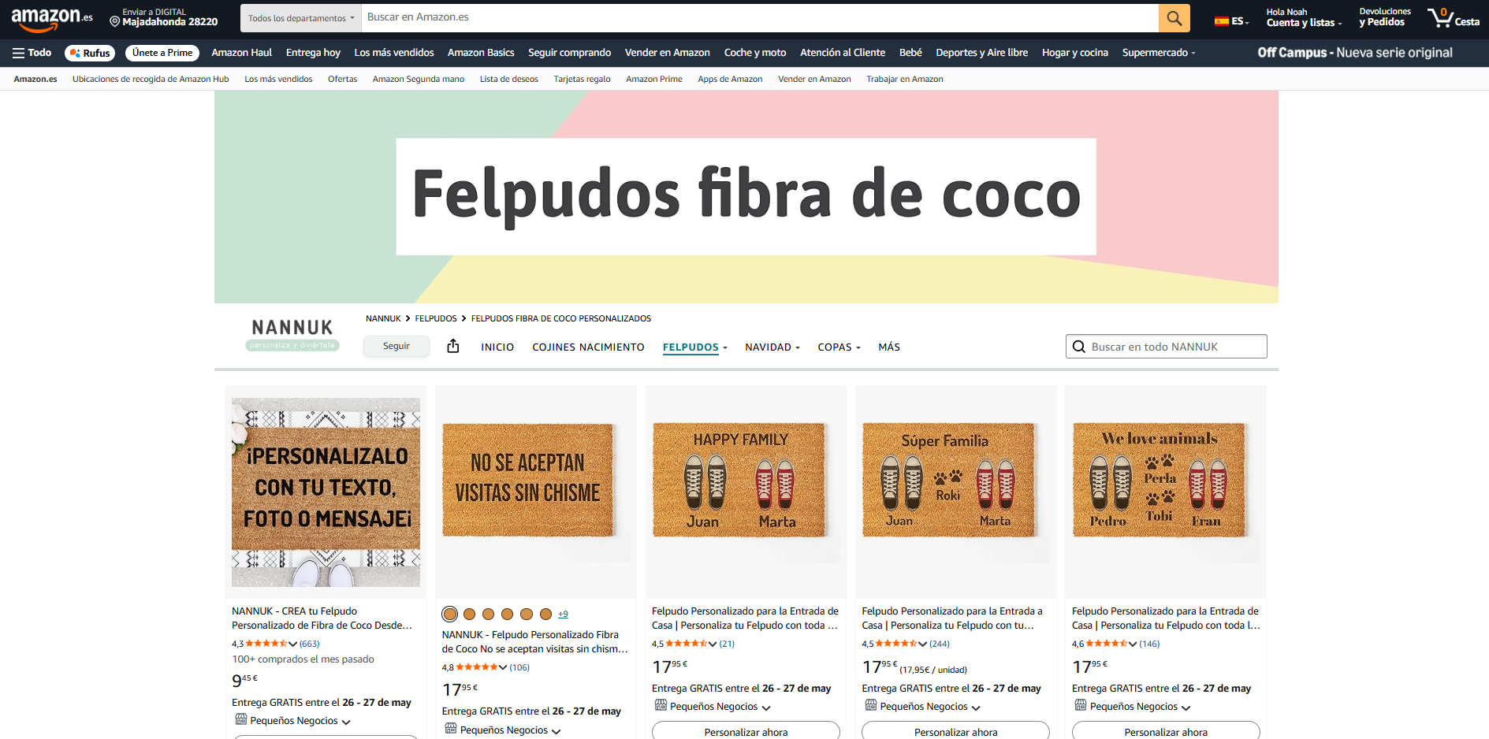Open the Happy Family doormat image

(746, 492)
